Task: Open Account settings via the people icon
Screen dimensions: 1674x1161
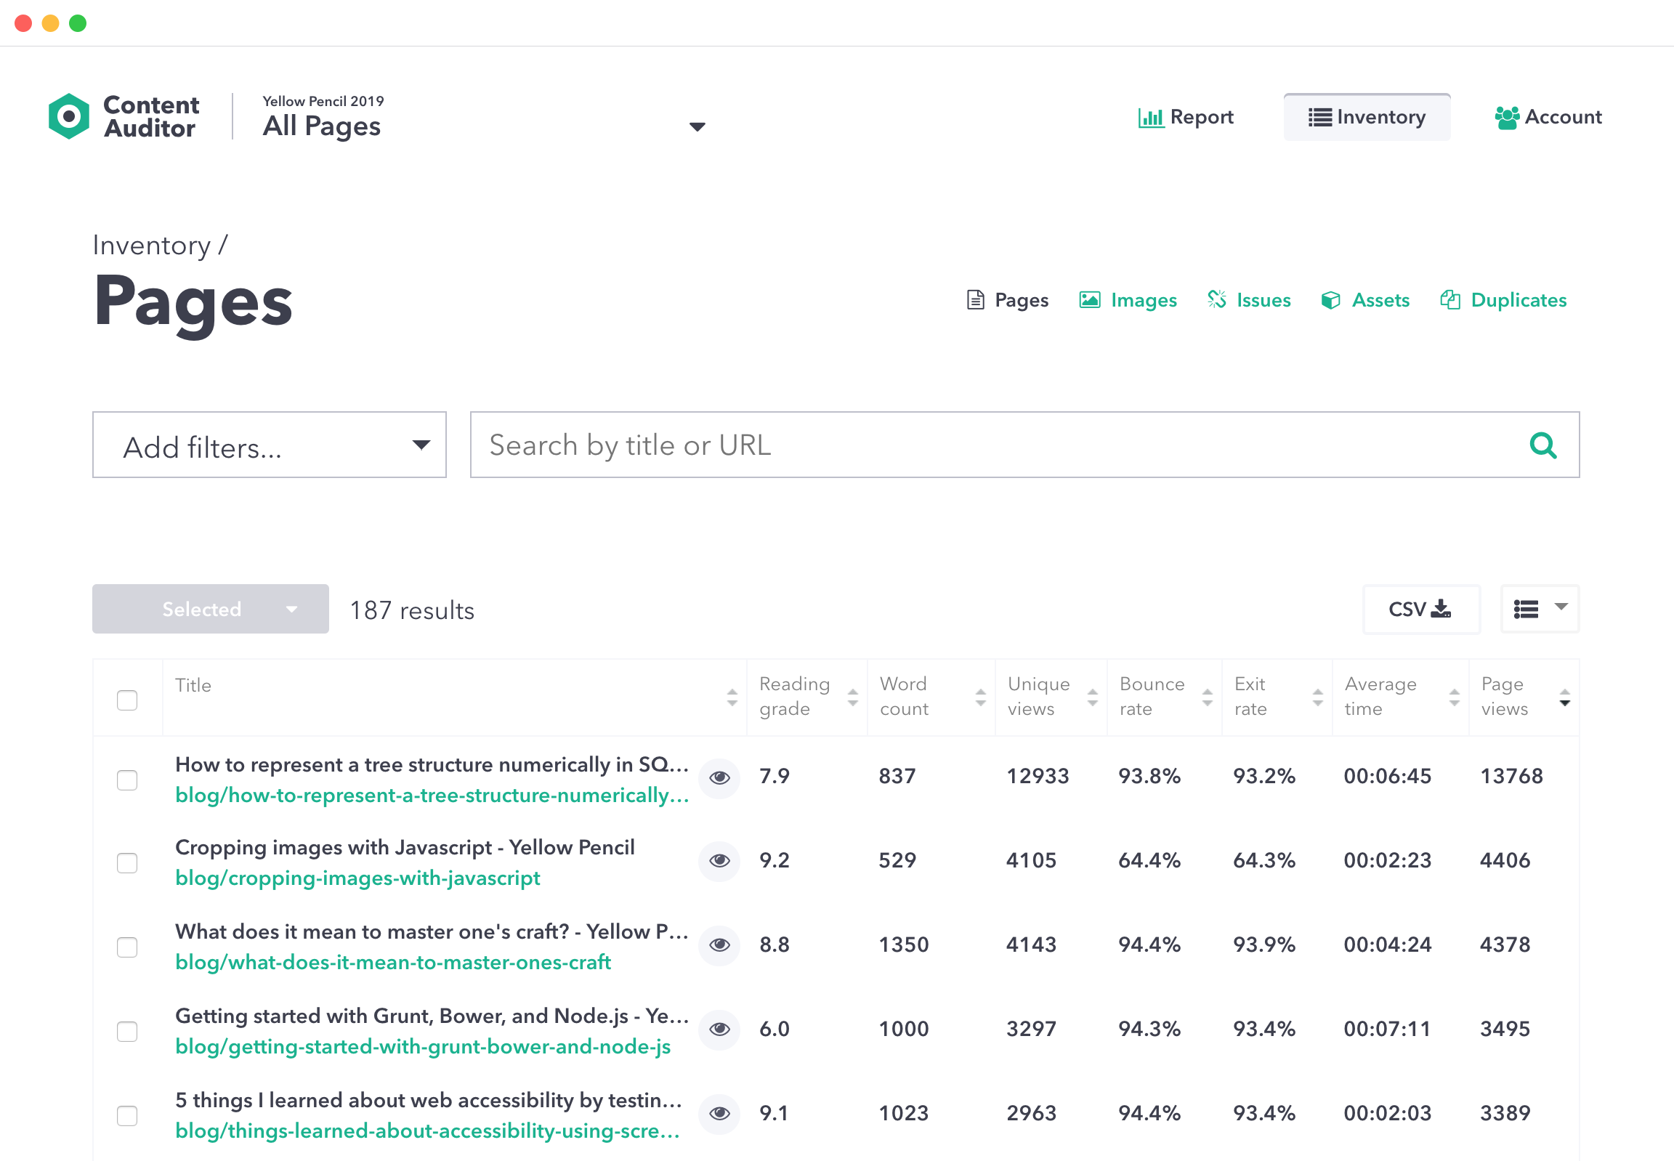Action: 1507,116
